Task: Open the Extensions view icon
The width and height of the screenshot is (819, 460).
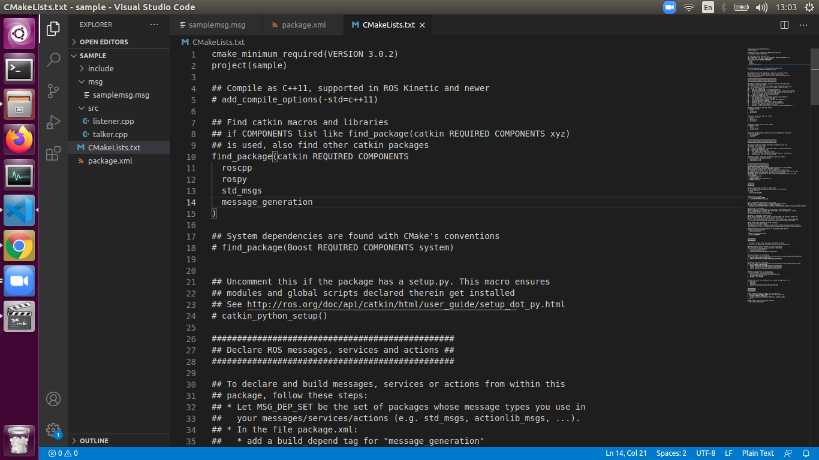Action: point(53,153)
